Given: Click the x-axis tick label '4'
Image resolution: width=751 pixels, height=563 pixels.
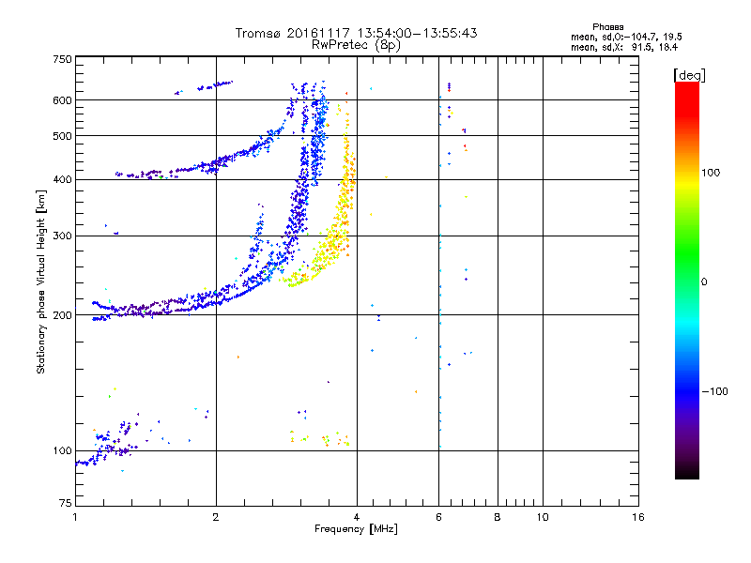Looking at the screenshot, I should point(357,517).
